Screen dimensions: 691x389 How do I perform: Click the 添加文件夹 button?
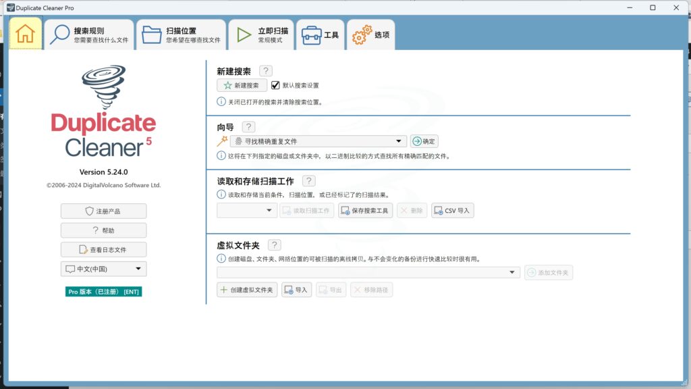pyautogui.click(x=549, y=273)
